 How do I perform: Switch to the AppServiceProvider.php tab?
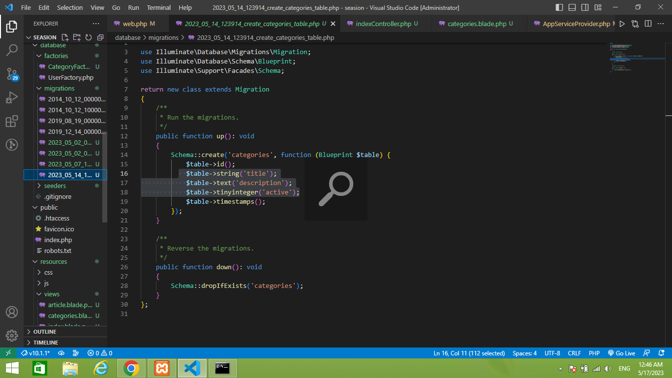571,24
